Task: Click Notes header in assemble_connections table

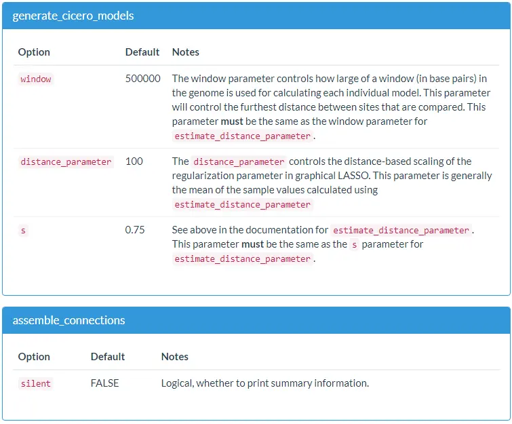Action: point(175,357)
